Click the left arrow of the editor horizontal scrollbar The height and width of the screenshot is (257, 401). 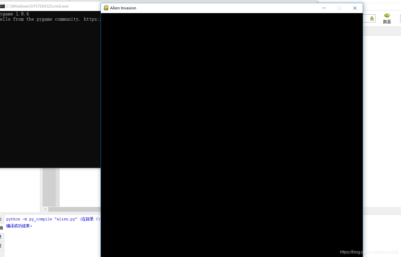pos(45,209)
